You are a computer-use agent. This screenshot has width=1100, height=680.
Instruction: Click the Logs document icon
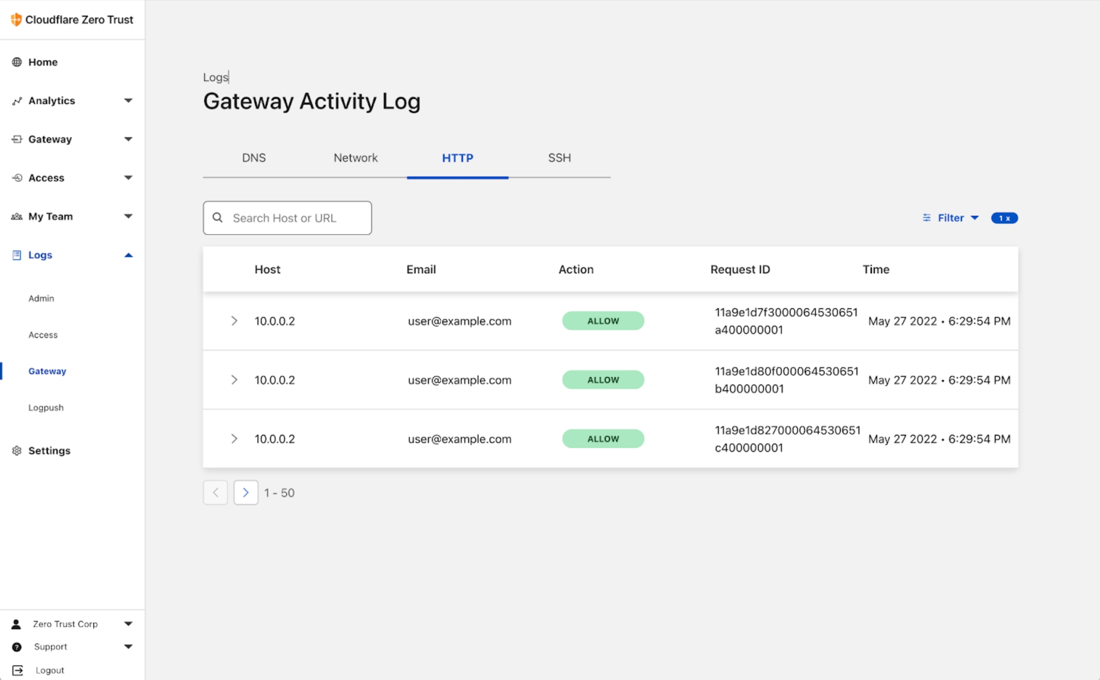[16, 254]
